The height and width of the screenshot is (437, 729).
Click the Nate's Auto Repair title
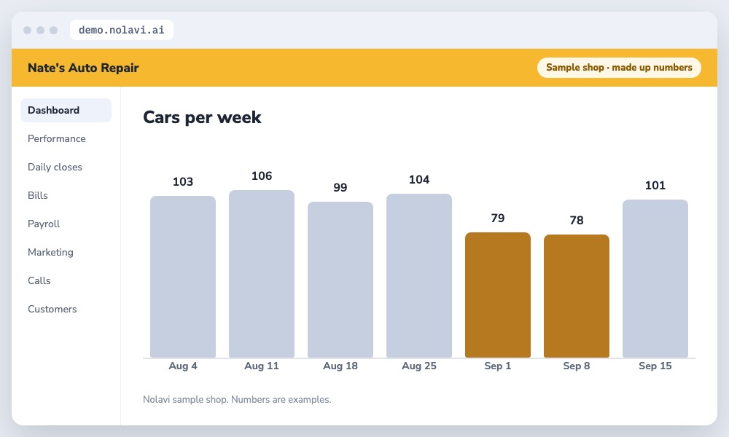pyautogui.click(x=83, y=68)
